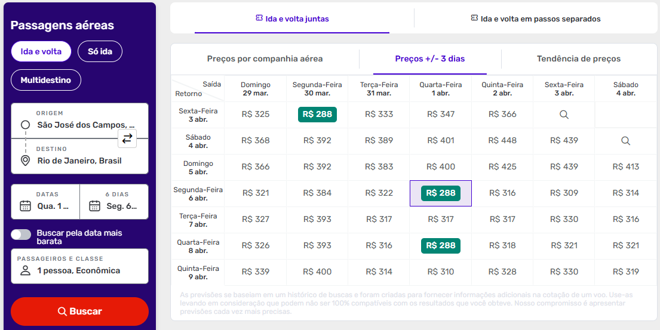Open Passageiros e classe selector

tap(79, 266)
